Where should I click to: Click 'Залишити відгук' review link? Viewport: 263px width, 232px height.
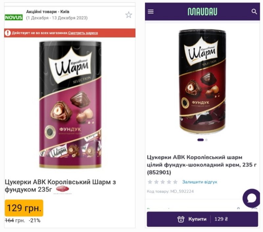200,182
